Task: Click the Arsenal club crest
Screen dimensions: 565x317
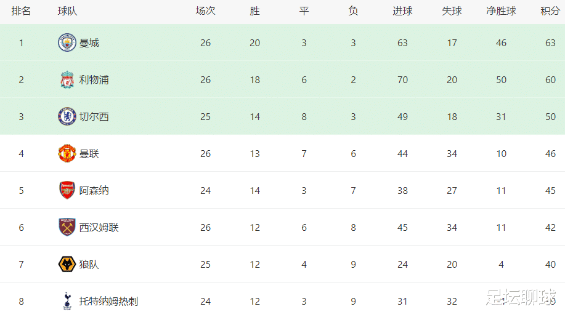Action: point(67,190)
